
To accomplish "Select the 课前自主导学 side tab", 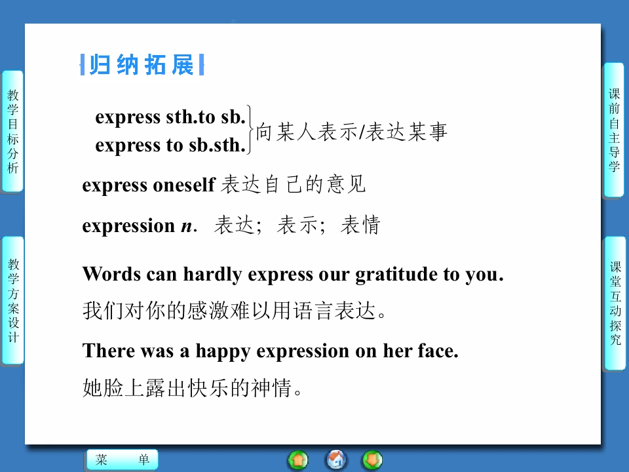I will [x=614, y=130].
